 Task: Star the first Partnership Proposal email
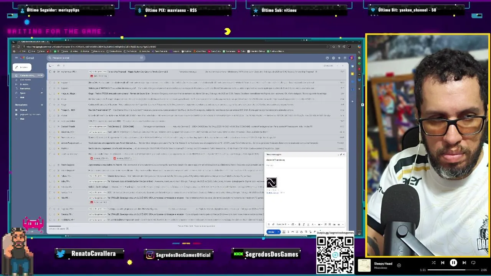pos(54,72)
